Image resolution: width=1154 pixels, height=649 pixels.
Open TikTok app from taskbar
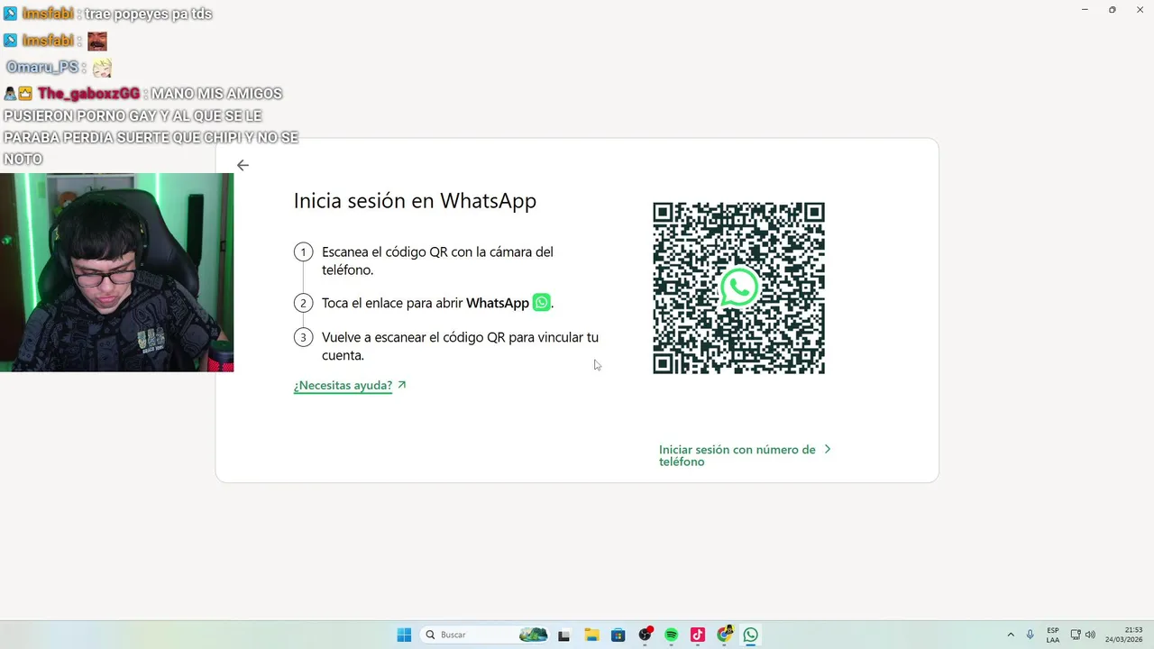pos(698,635)
